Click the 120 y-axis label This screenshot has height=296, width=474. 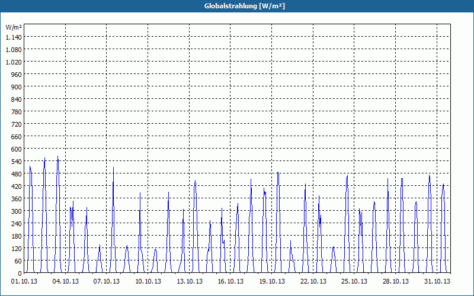pos(17,249)
